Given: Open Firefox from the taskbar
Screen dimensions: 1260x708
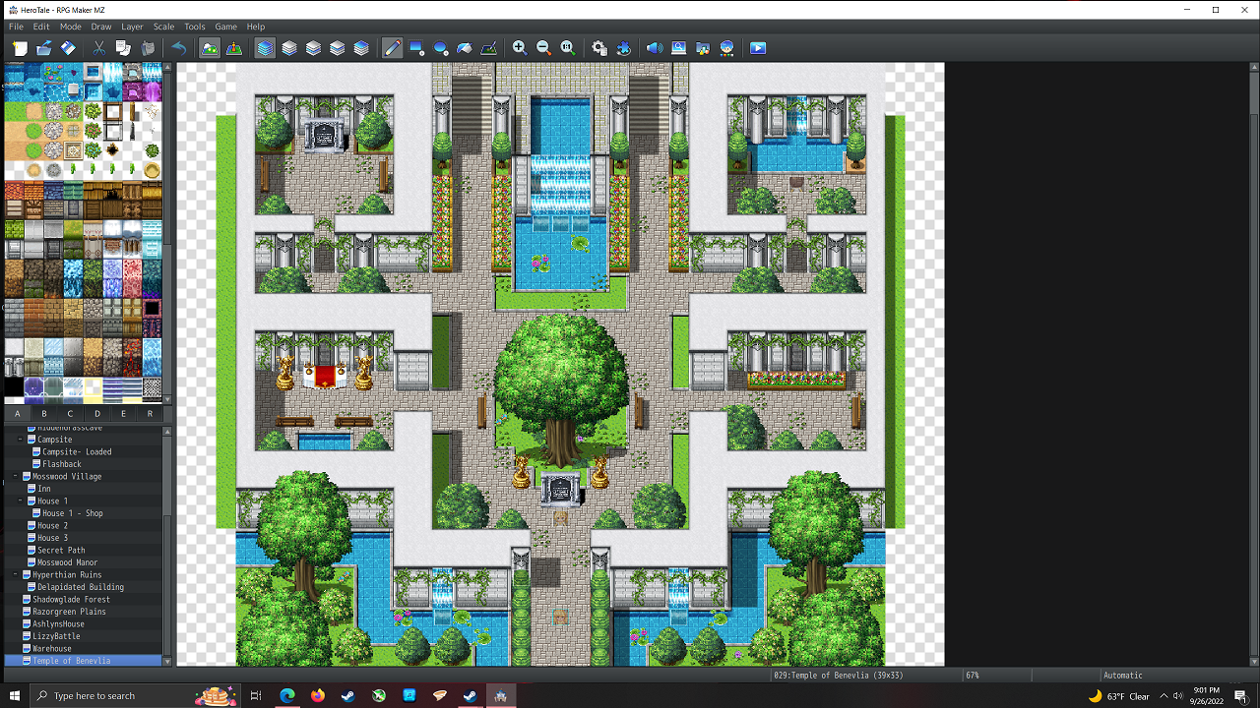Looking at the screenshot, I should pos(317,696).
